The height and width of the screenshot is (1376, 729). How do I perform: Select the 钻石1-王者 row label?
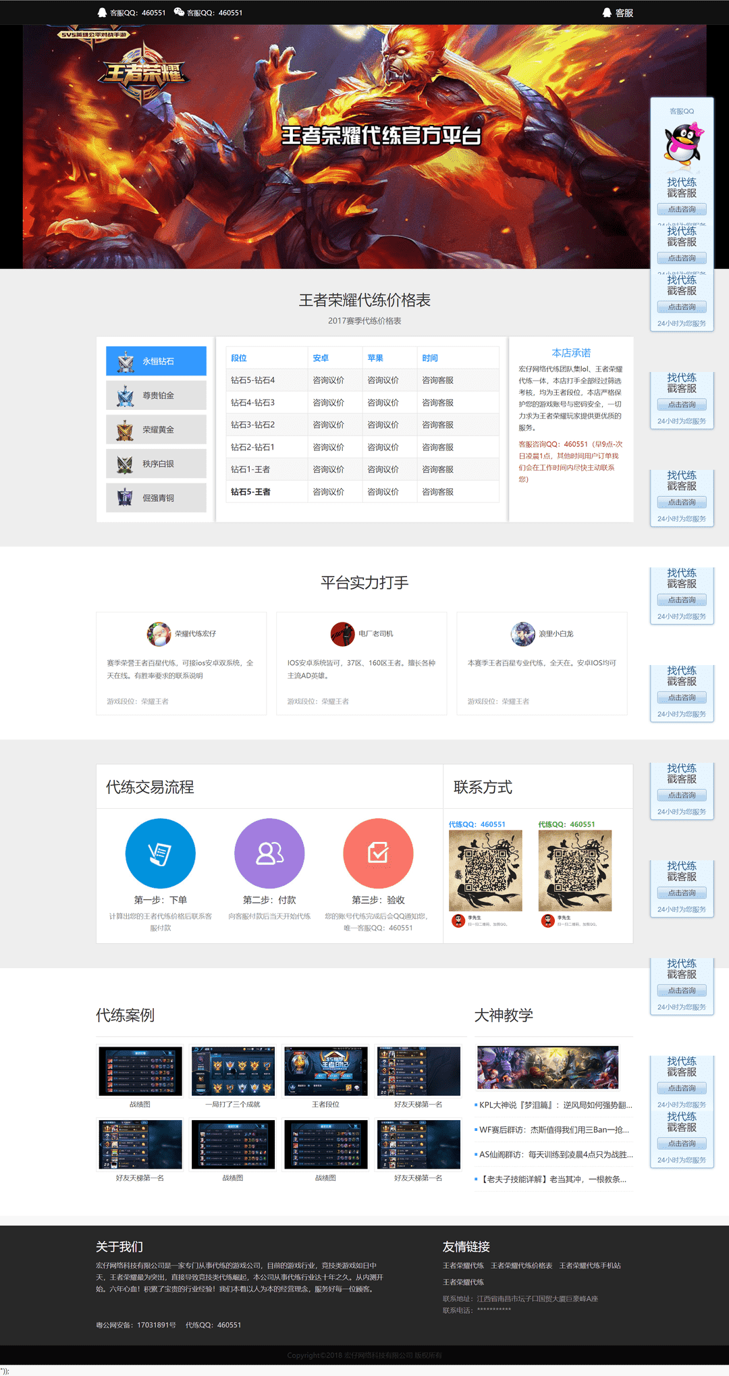coord(250,469)
